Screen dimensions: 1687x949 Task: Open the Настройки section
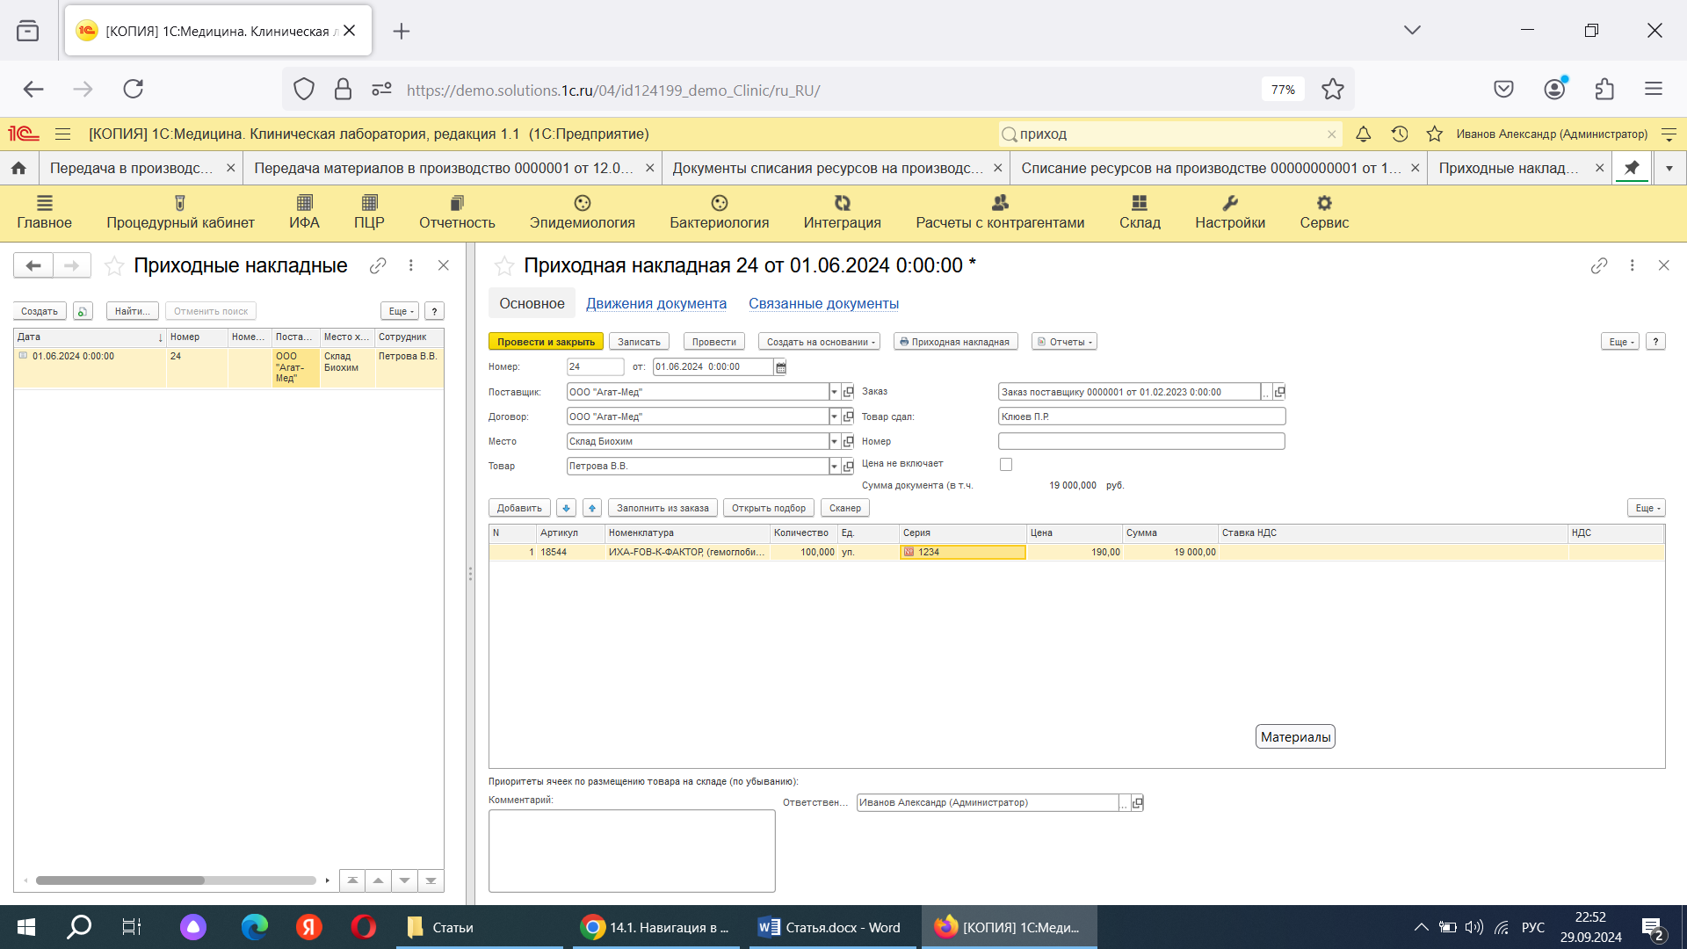point(1229,213)
